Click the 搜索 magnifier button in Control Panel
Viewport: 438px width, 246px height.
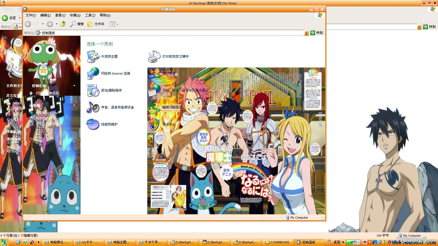tap(77, 24)
